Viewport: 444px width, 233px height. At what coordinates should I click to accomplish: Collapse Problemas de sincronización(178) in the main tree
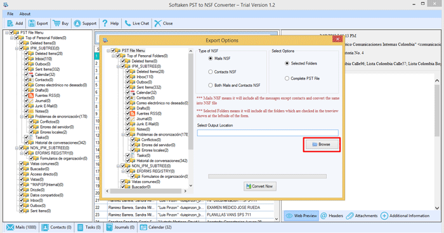pyautogui.click(x=22, y=116)
